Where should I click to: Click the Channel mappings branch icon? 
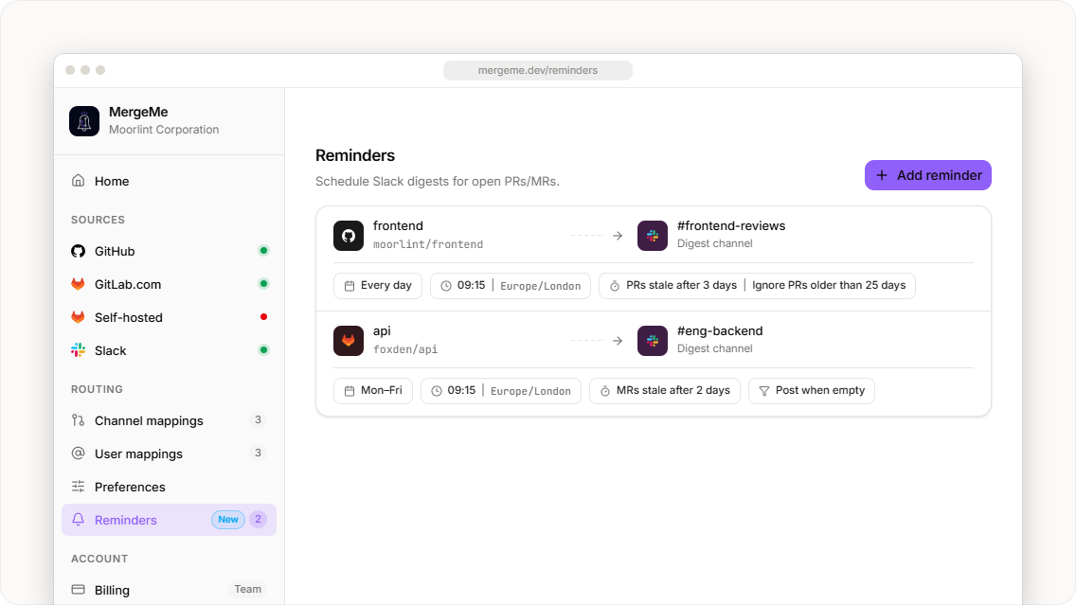coord(79,420)
